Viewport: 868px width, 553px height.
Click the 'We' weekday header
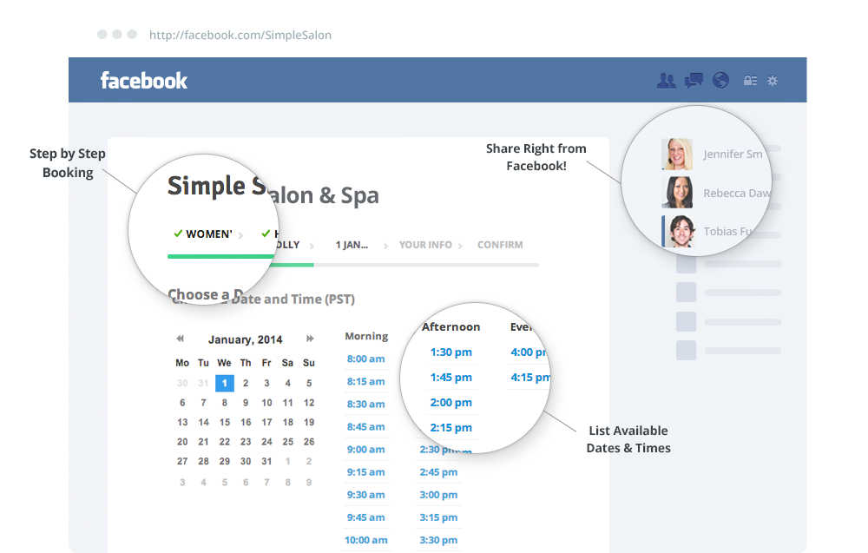tap(224, 363)
